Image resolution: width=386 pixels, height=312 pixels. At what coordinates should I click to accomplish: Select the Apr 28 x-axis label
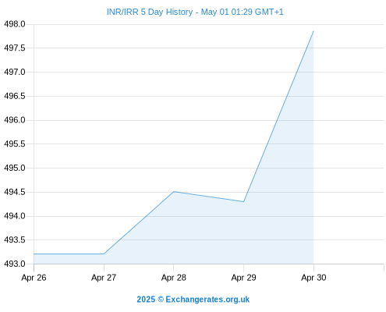tap(174, 278)
